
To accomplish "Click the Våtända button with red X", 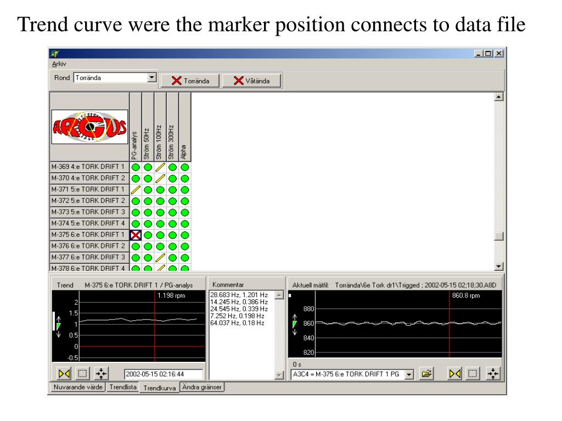I will 251,81.
